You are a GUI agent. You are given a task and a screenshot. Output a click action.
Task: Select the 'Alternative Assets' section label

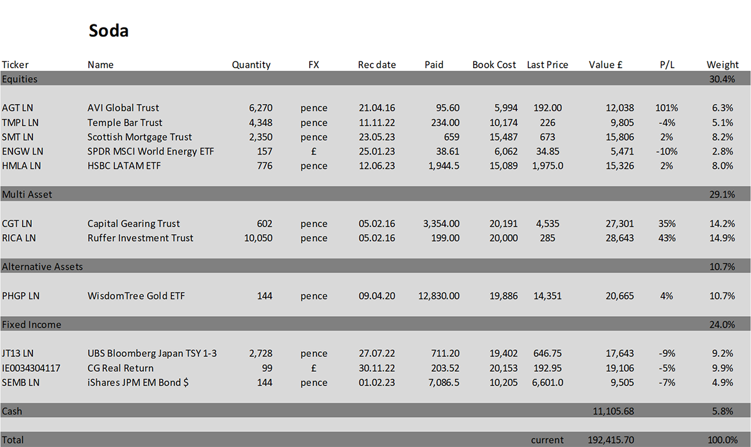pos(43,267)
